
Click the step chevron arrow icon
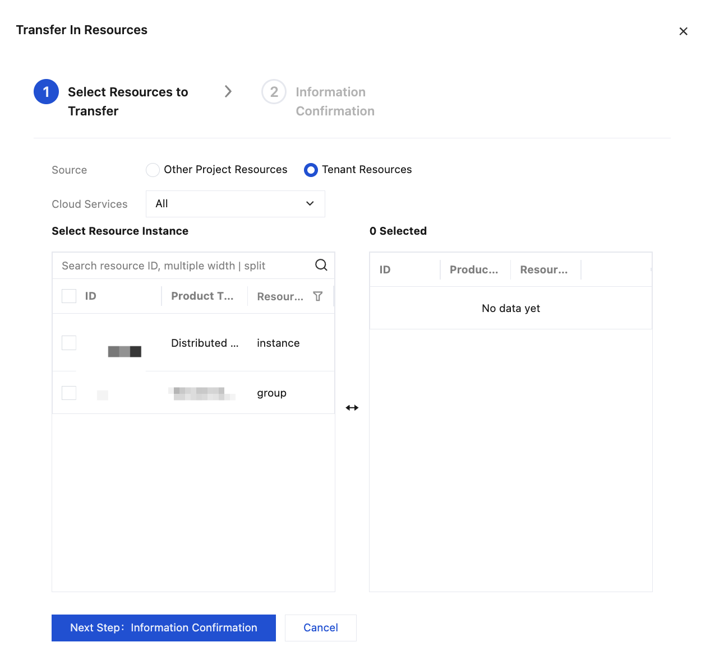[x=228, y=91]
